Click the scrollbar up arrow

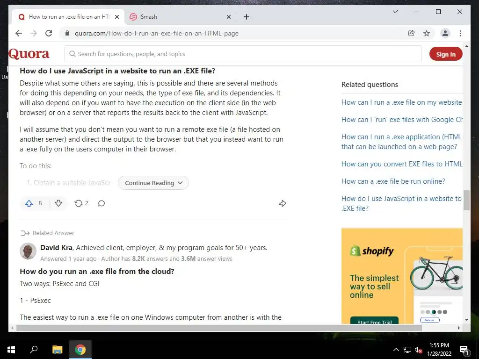tap(466, 46)
